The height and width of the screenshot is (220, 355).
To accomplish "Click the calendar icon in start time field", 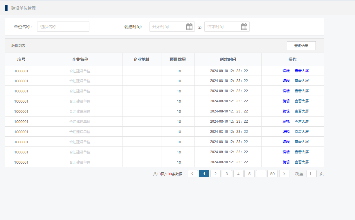I will tap(189, 27).
